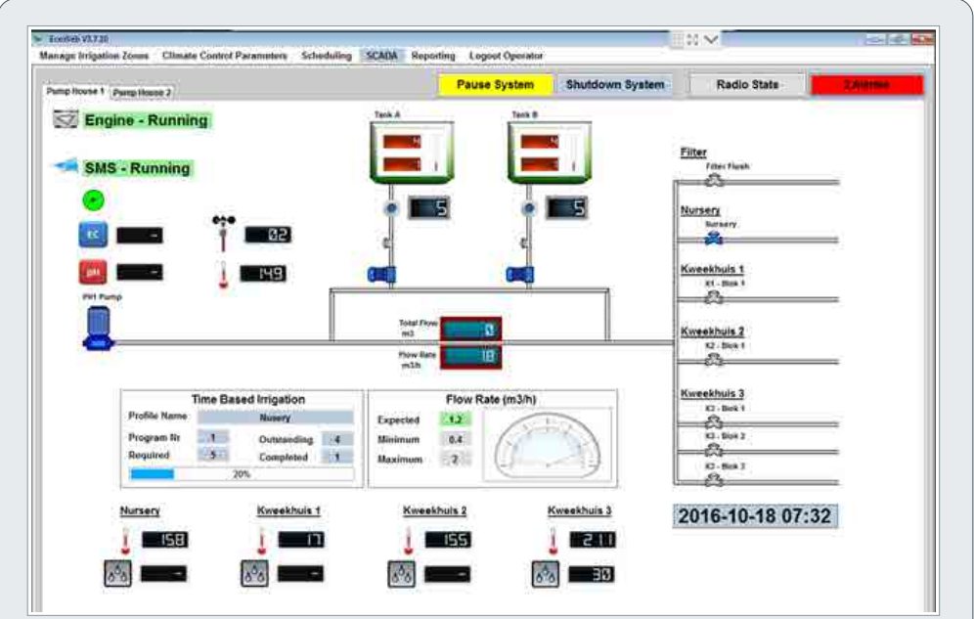Viewport: 974px width, 619px height.
Task: Click the blue Nursery valve icon
Action: (714, 239)
